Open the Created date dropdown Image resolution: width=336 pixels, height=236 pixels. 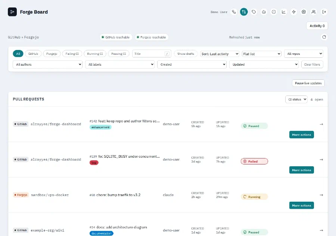[x=192, y=64]
